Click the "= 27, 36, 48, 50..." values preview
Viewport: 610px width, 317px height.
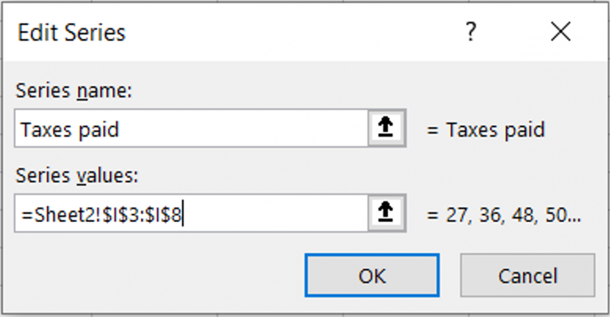[504, 215]
